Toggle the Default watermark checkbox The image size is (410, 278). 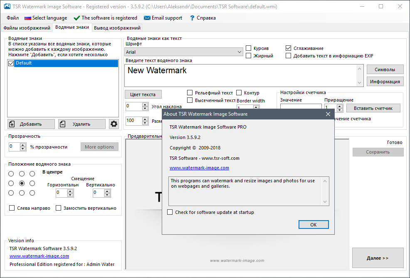(11, 63)
